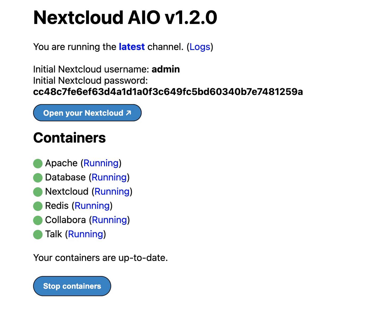Image resolution: width=369 pixels, height=313 pixels.
Task: Check the Nextcloud container's Running status link
Action: 112,191
